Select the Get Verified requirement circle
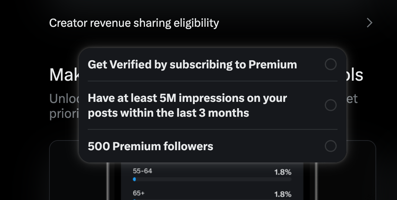 click(330, 64)
